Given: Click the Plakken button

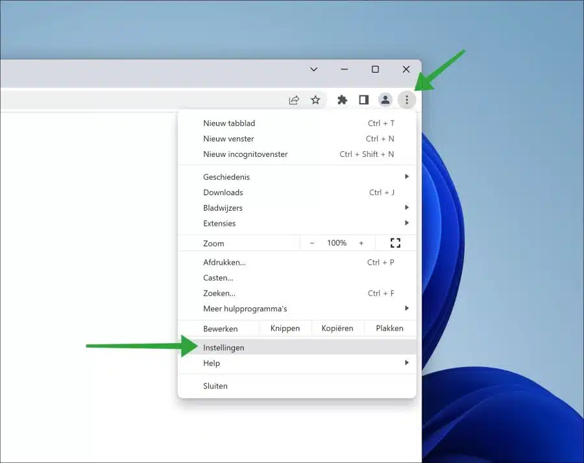Looking at the screenshot, I should [x=389, y=328].
